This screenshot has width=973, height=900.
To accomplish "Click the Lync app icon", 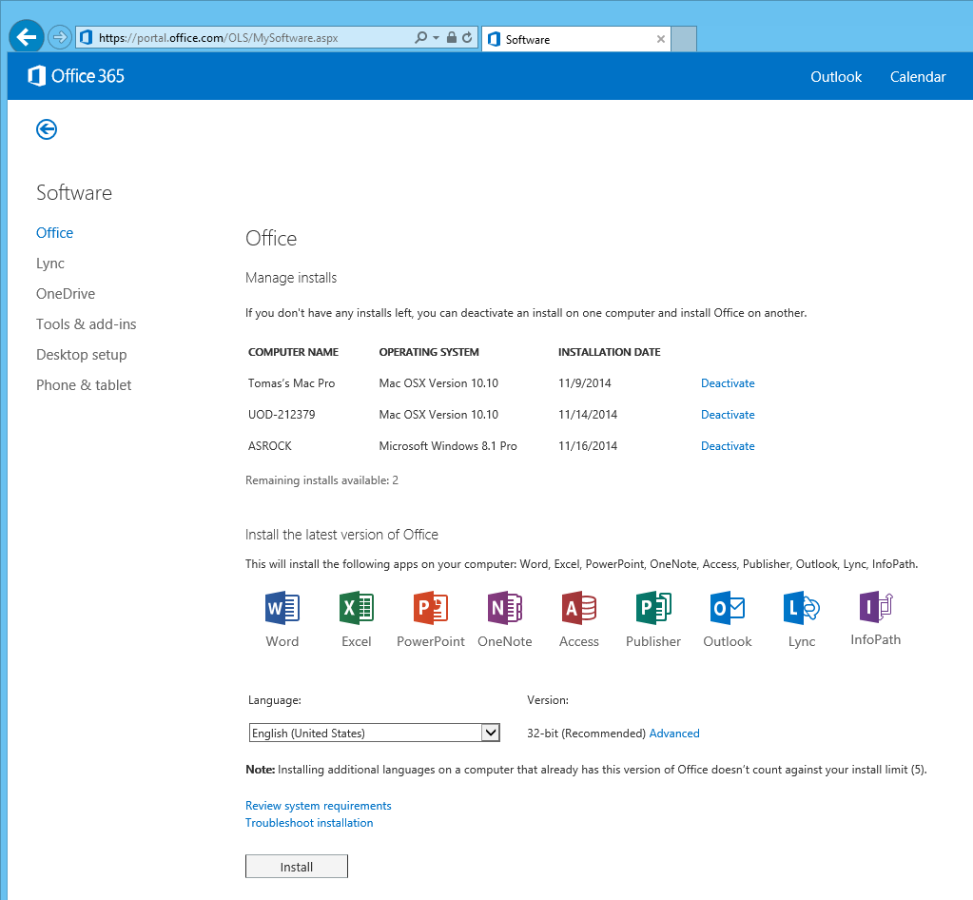I will 802,608.
